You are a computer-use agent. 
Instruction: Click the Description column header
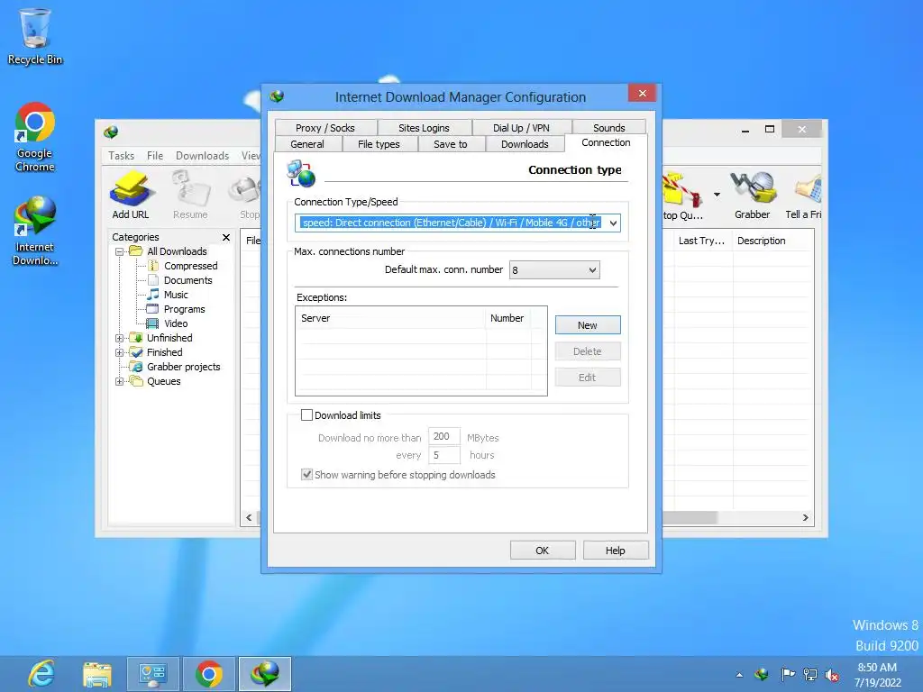coord(772,241)
